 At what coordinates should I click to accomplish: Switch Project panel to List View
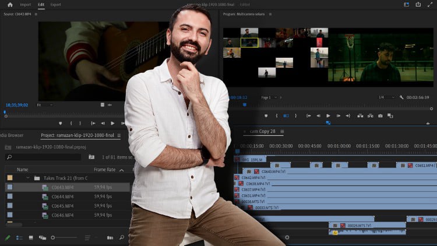pos(19,238)
